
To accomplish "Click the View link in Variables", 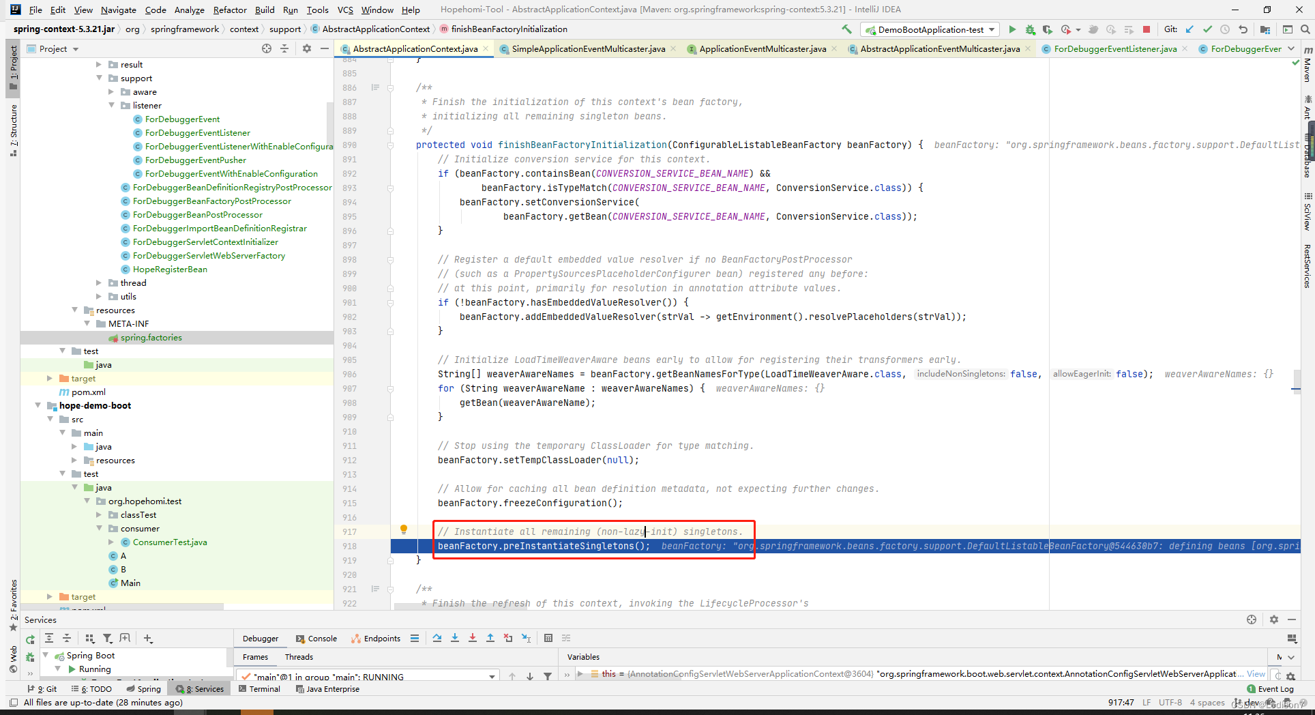I will pyautogui.click(x=1256, y=673).
